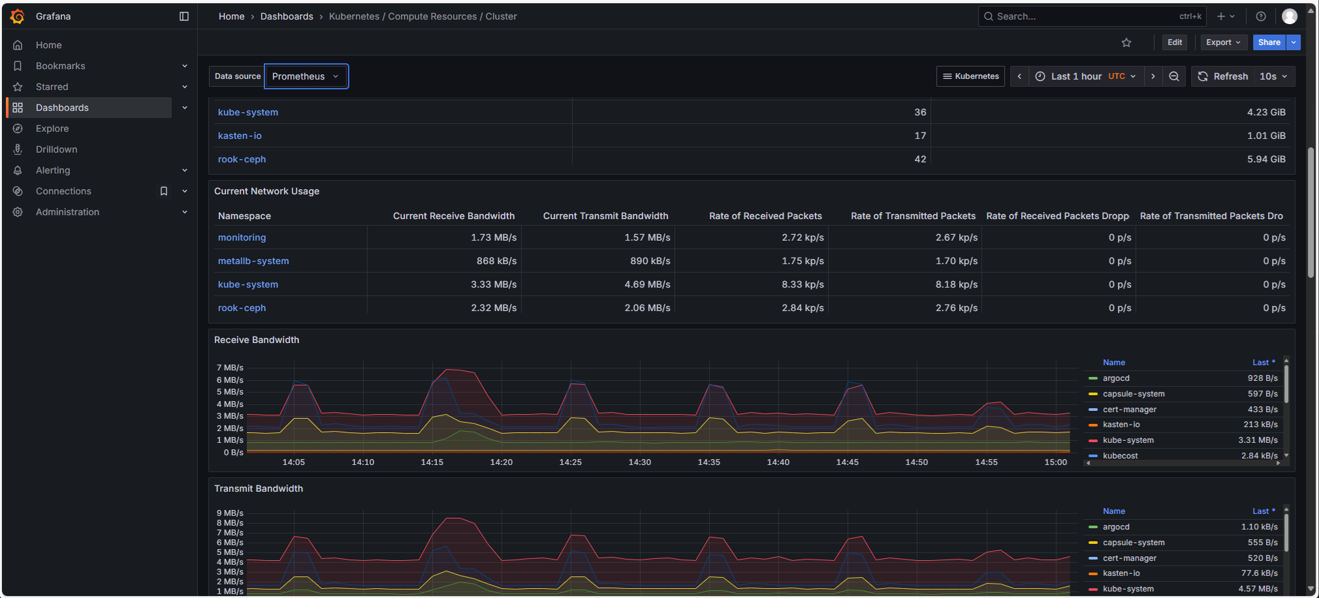
Task: Open the 10s refresh interval dropdown
Action: click(1274, 76)
